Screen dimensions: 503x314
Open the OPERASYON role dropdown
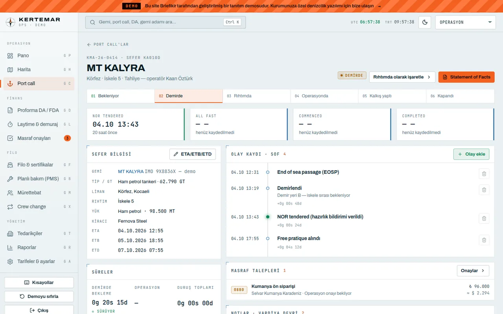click(x=466, y=22)
